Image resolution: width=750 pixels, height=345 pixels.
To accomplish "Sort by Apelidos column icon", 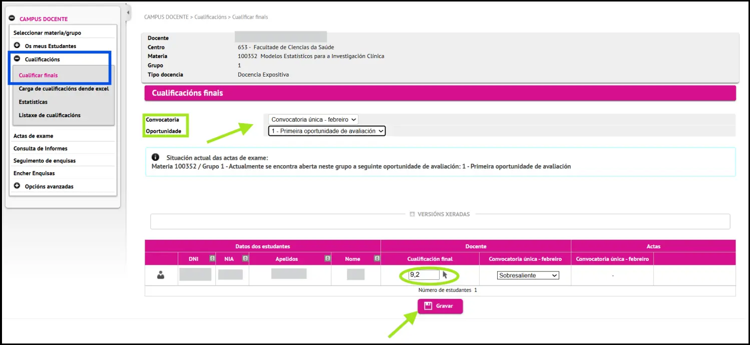I will (x=327, y=258).
